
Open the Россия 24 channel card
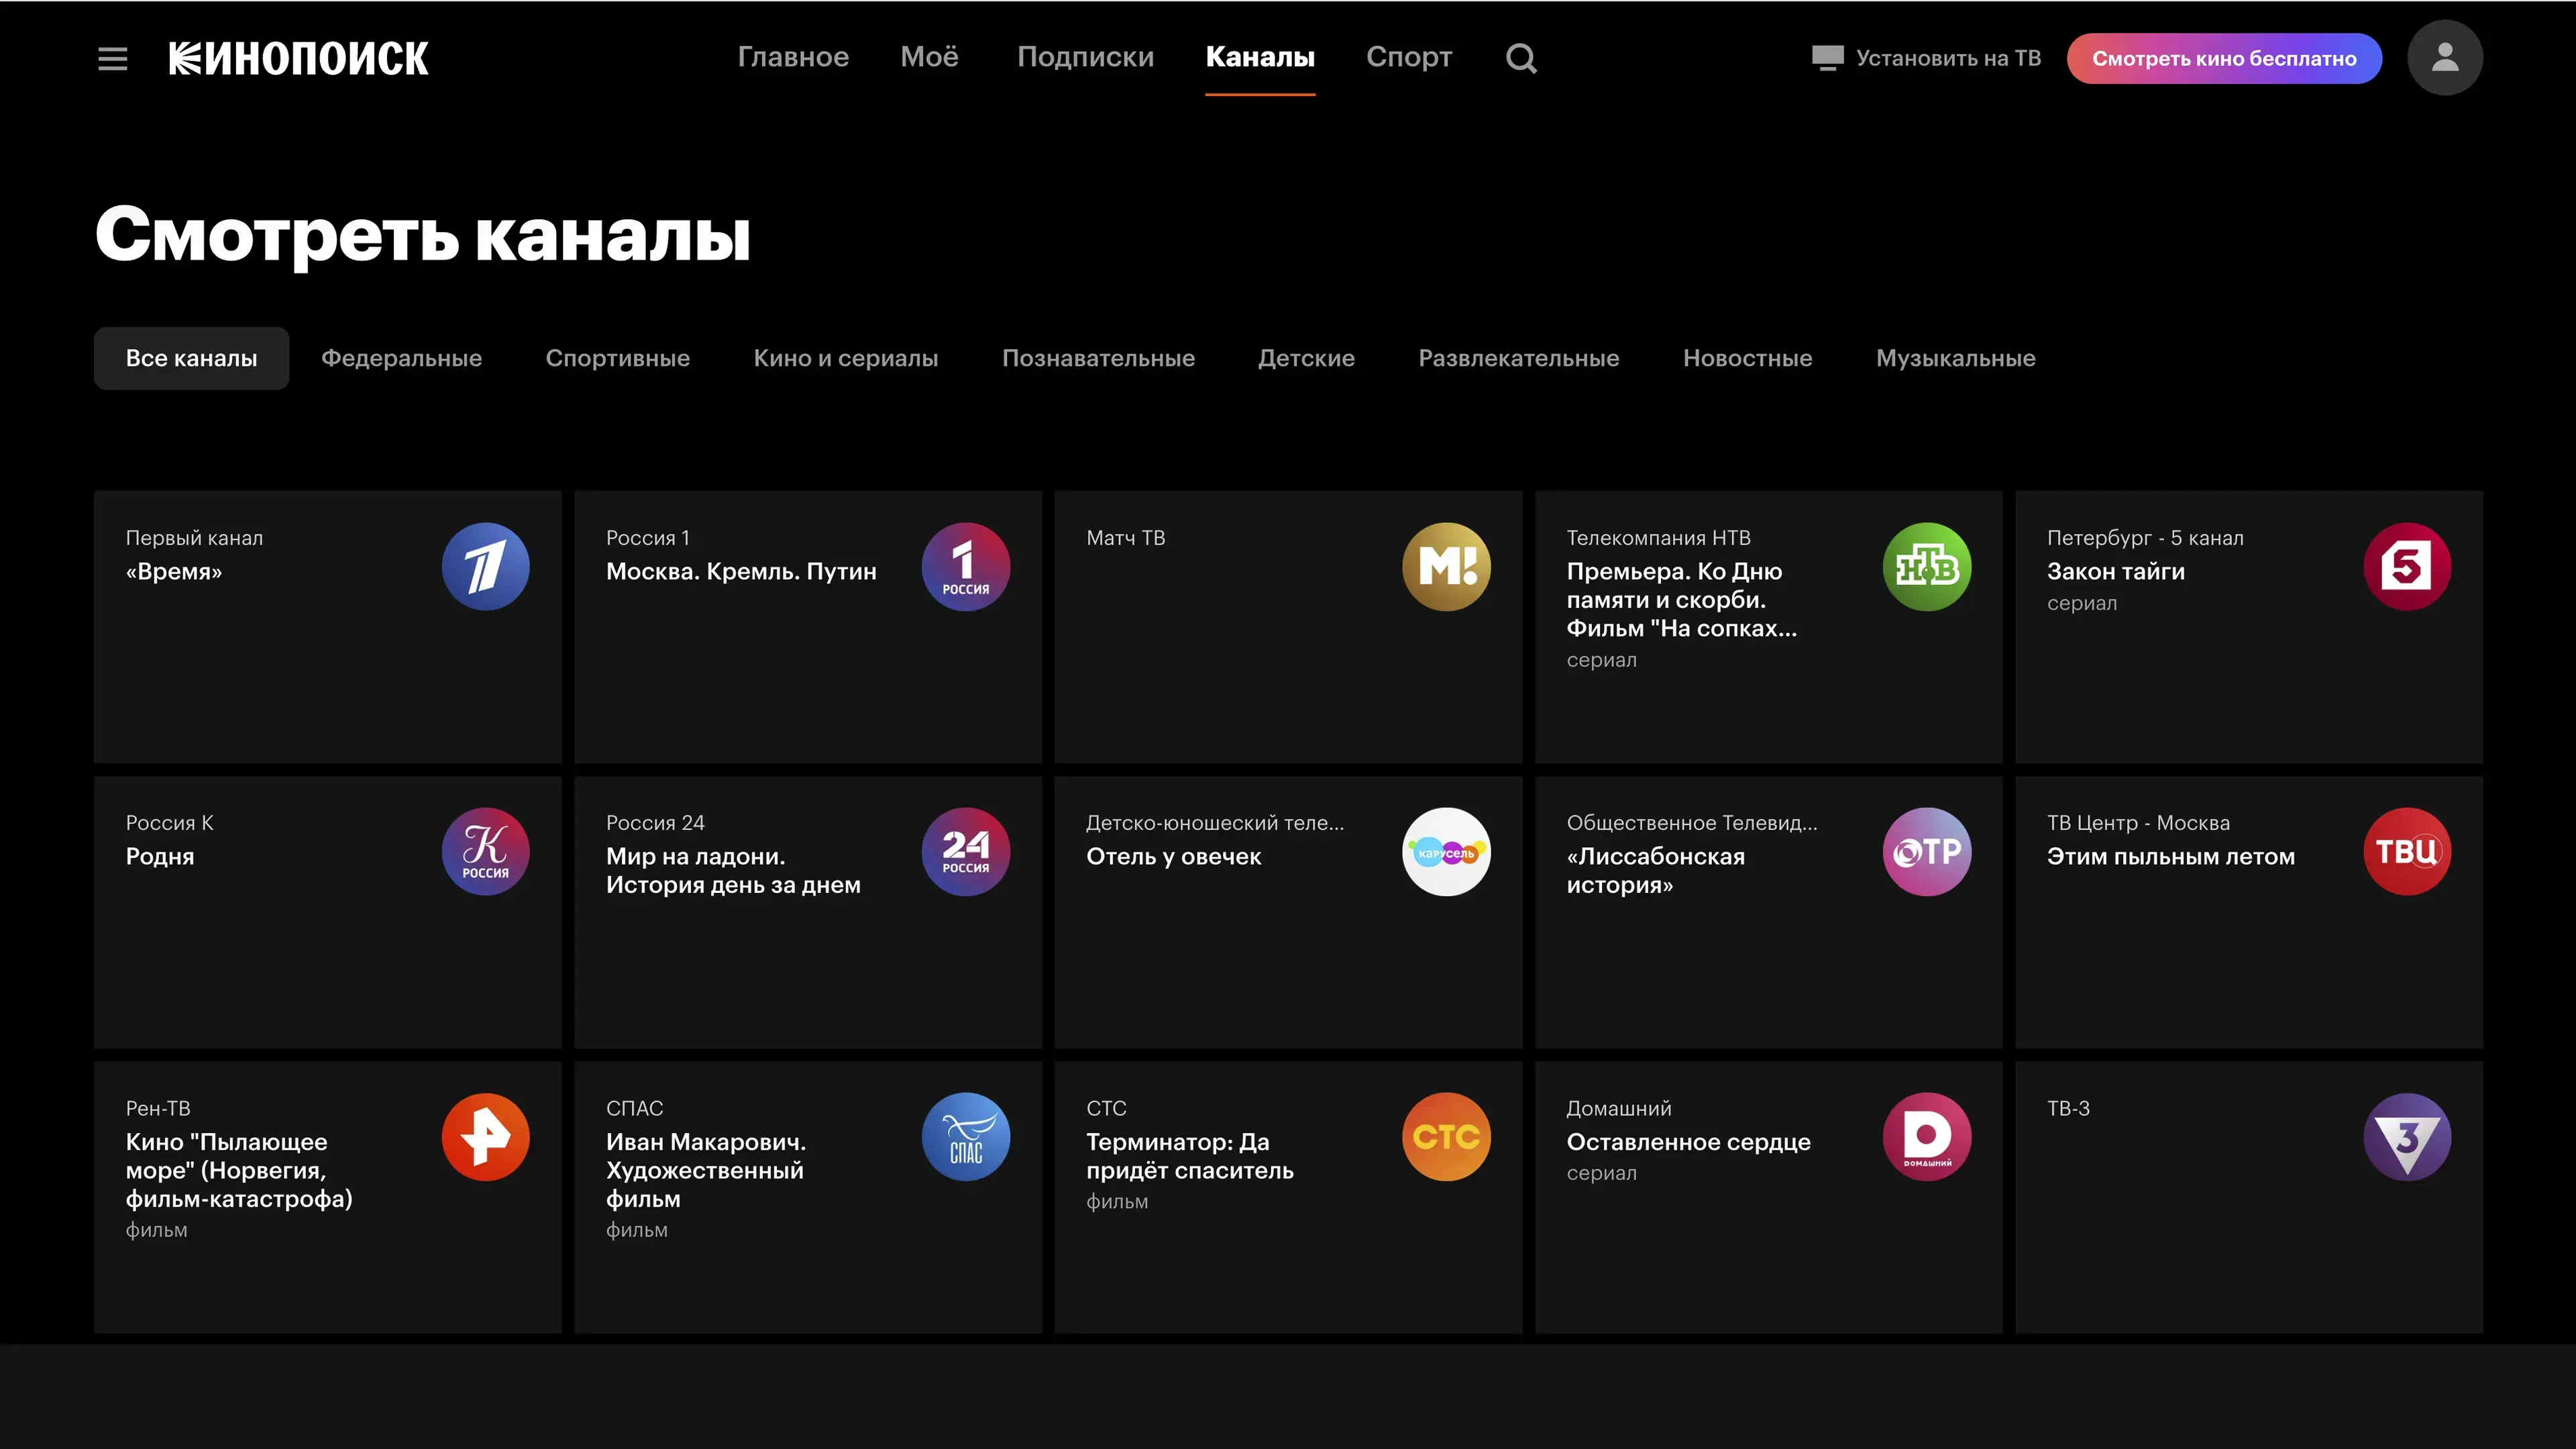(x=807, y=912)
